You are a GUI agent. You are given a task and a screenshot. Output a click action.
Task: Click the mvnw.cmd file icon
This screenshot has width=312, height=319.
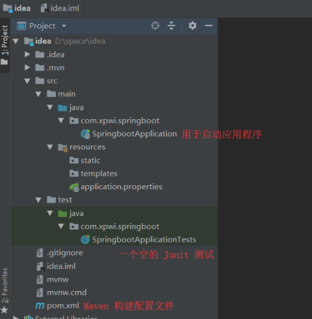pyautogui.click(x=40, y=293)
